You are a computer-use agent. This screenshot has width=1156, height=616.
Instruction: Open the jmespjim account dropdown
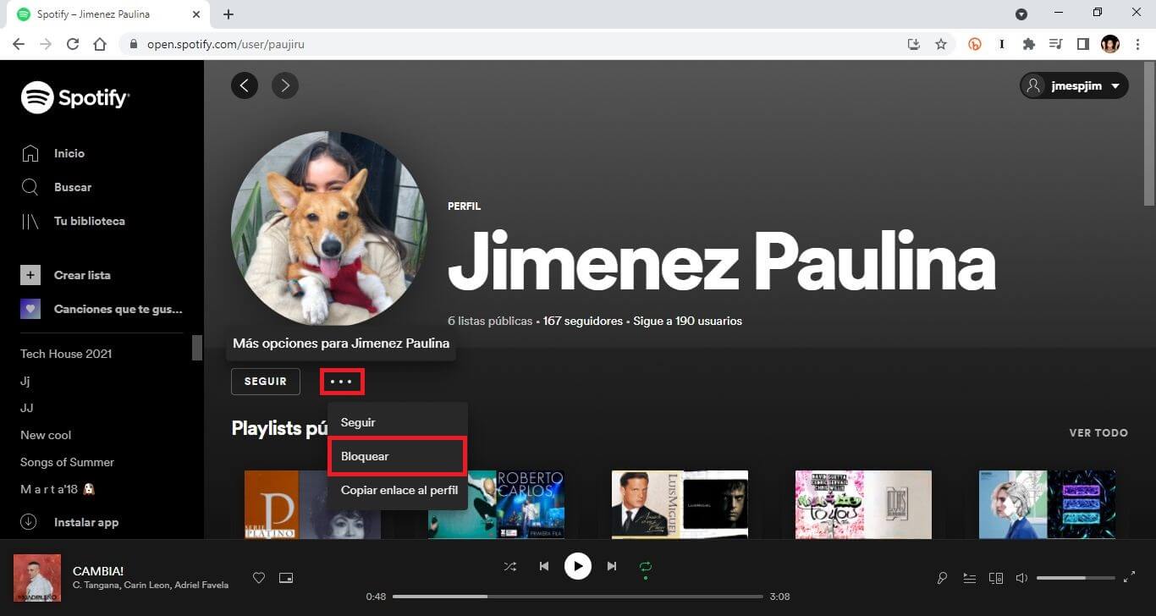[1074, 85]
